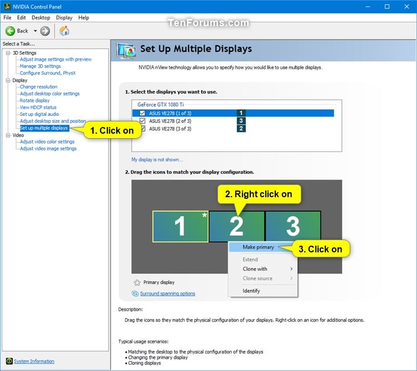Click the Forward arrow icon in toolbar
Image resolution: width=417 pixels, height=371 pixels.
point(45,31)
